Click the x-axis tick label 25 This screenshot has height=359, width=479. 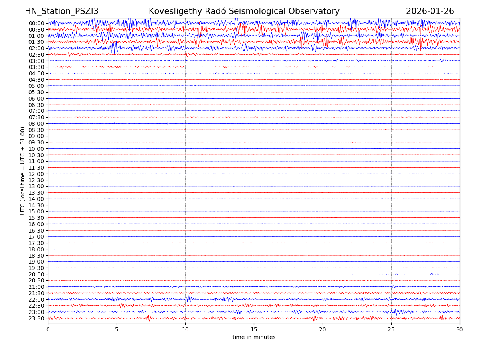pyautogui.click(x=391, y=330)
